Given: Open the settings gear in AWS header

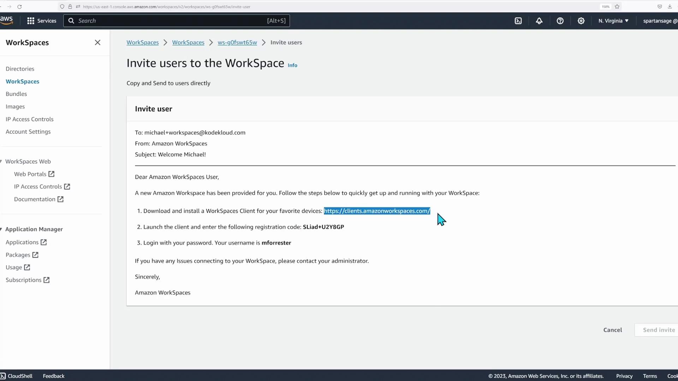Looking at the screenshot, I should tap(581, 21).
